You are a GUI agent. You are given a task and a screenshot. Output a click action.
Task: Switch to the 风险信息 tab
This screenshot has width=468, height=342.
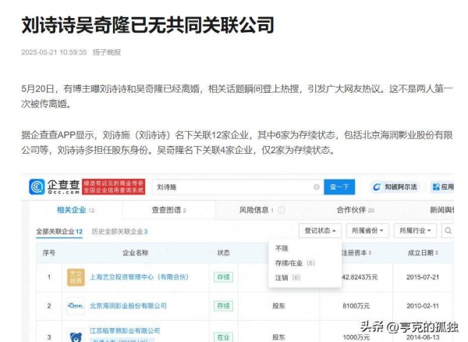coord(256,210)
